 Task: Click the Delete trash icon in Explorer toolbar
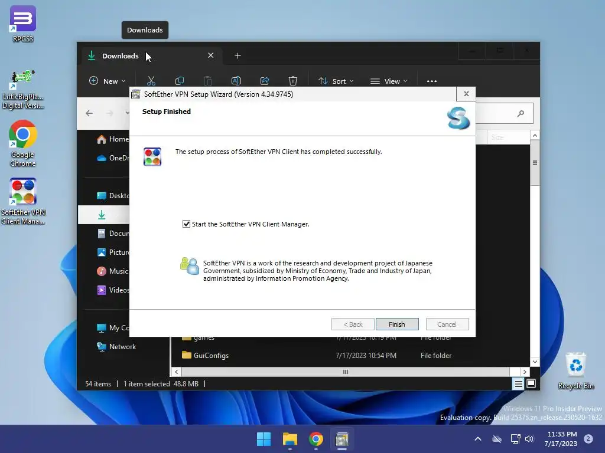tap(293, 81)
